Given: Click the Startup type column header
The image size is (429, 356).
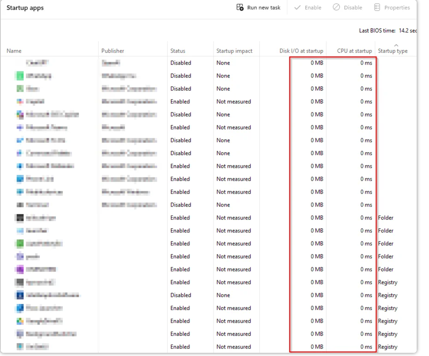Looking at the screenshot, I should [x=392, y=51].
